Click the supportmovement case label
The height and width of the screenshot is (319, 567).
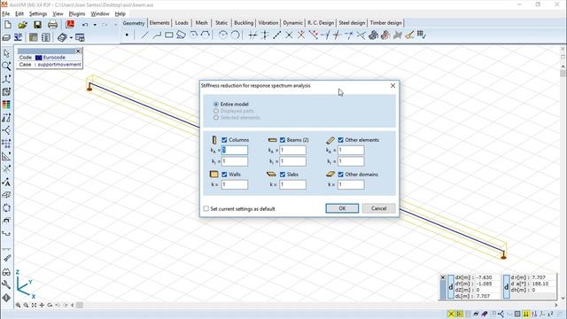pyautogui.click(x=59, y=65)
